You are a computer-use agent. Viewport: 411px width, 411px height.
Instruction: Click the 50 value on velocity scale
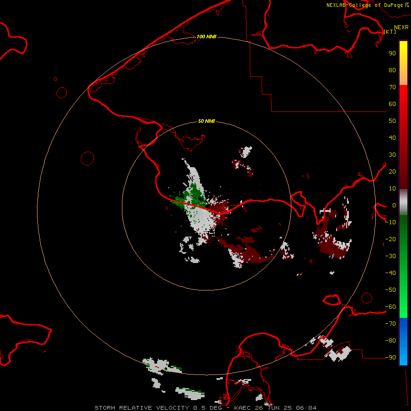pos(392,121)
